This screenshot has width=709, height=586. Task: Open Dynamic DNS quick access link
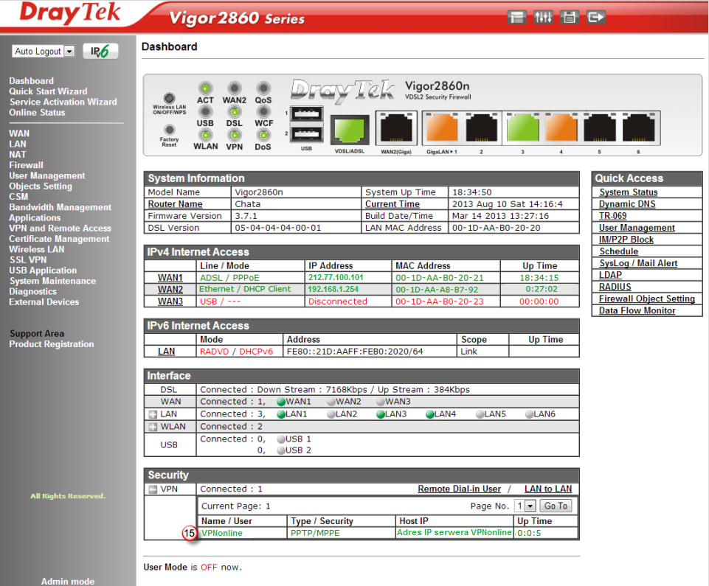(627, 204)
